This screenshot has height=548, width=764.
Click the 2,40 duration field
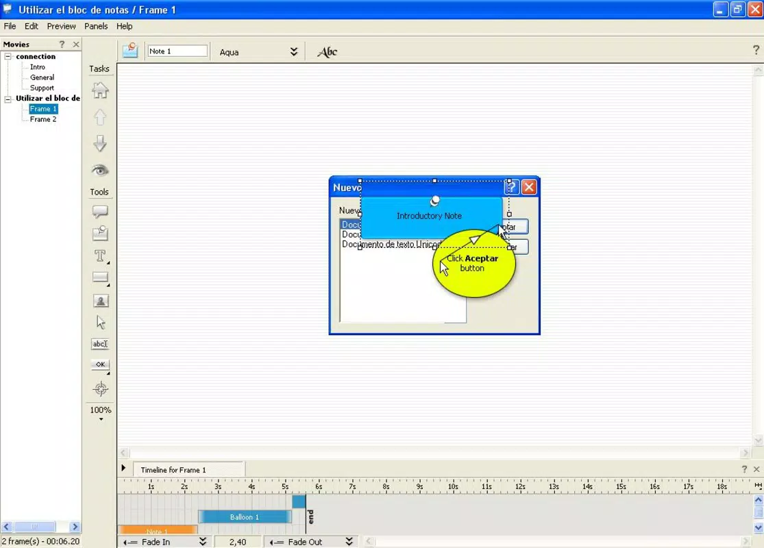pos(238,542)
